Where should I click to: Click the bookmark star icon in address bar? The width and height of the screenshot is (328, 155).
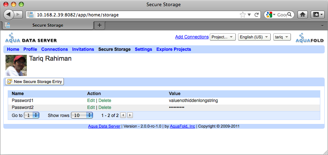coord(243,15)
